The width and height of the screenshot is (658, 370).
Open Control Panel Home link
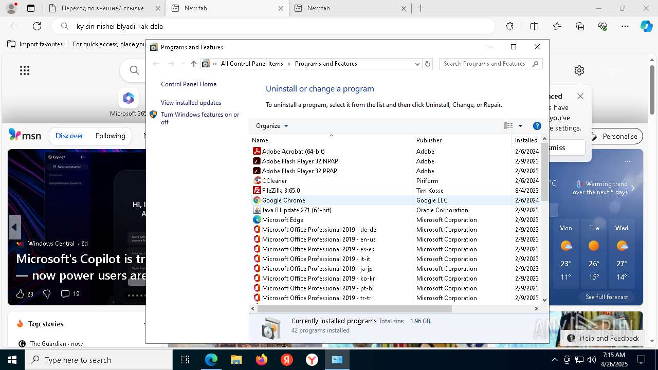click(189, 84)
